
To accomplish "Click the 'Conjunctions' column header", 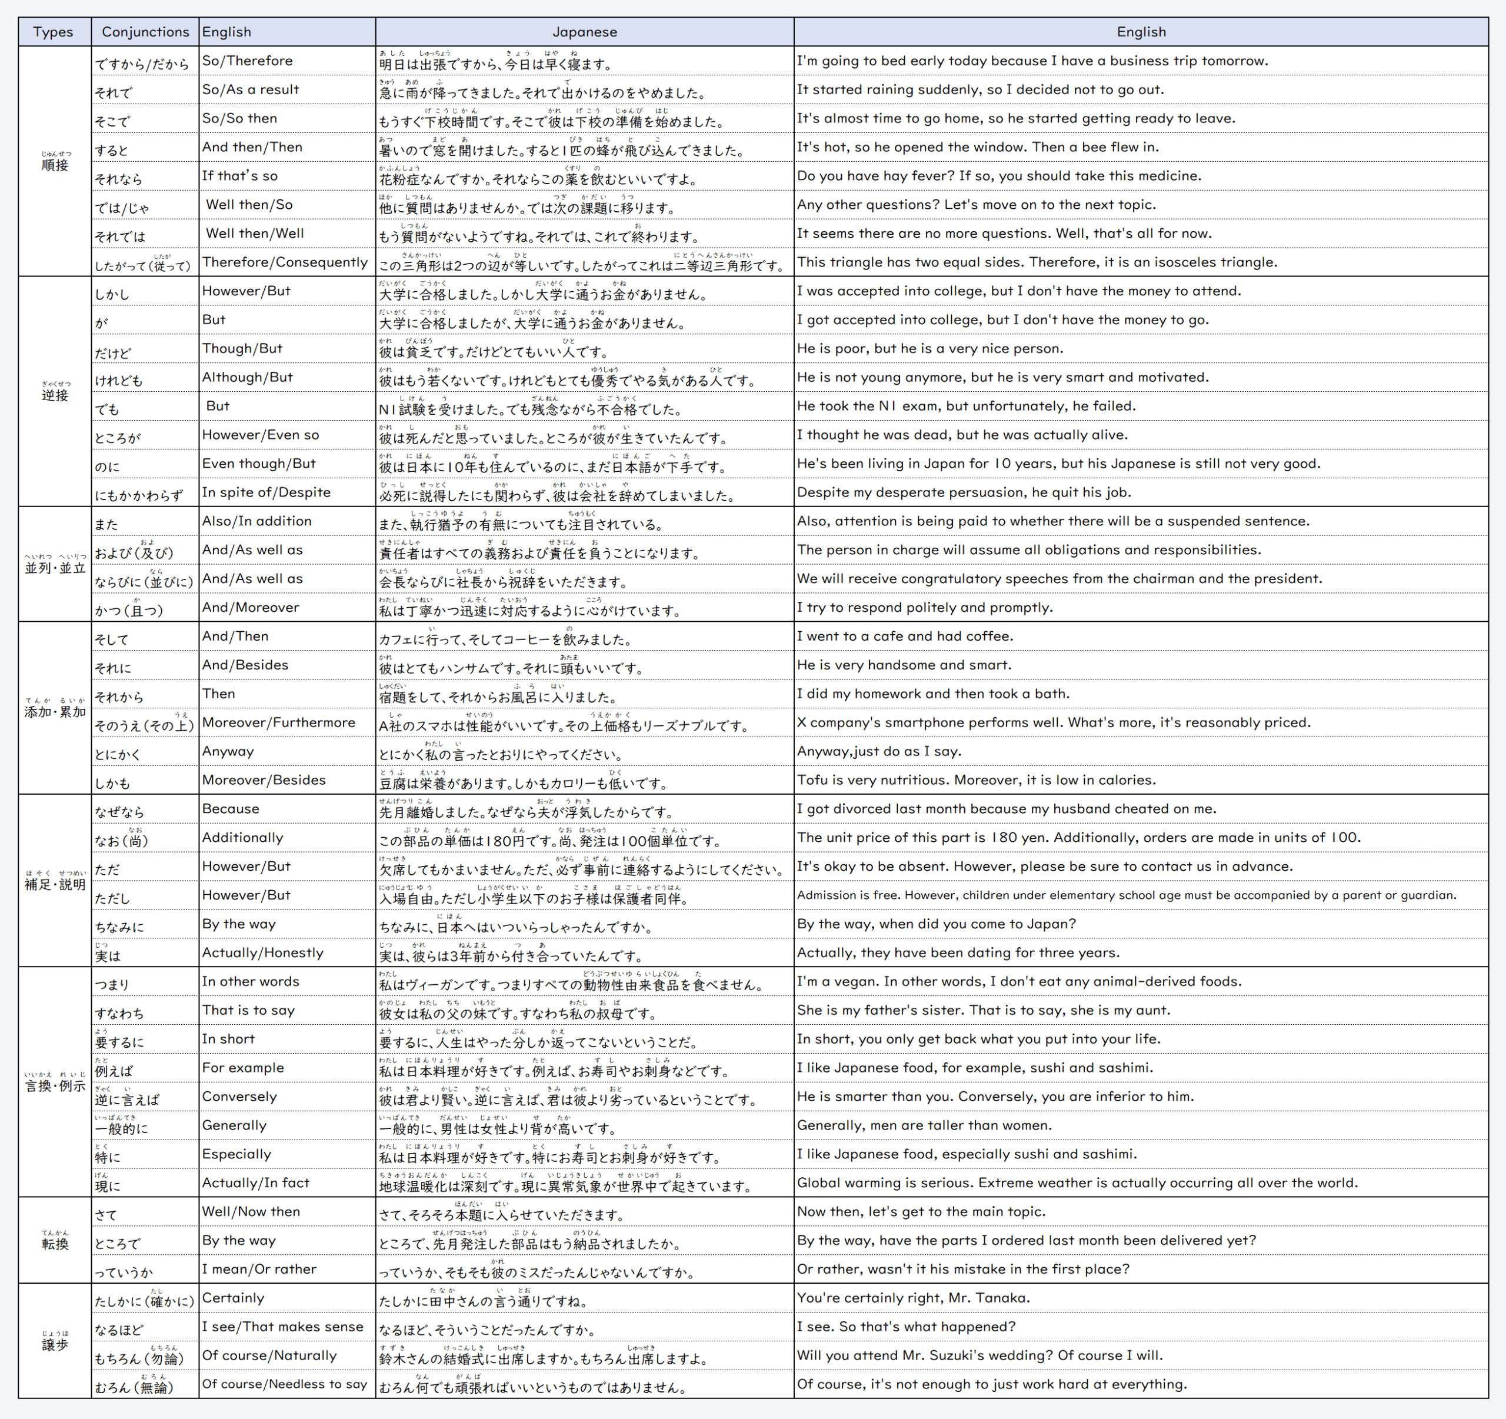I will 145,32.
